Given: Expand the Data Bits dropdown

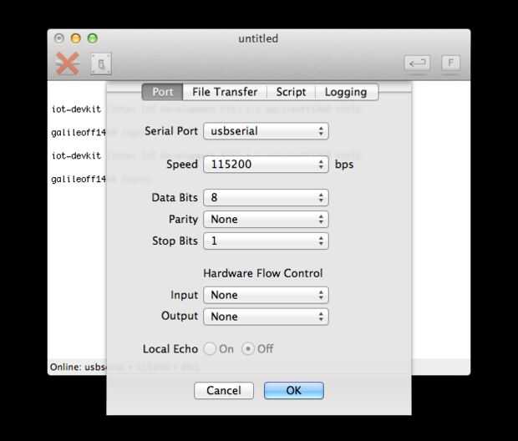Looking at the screenshot, I should pyautogui.click(x=266, y=198).
